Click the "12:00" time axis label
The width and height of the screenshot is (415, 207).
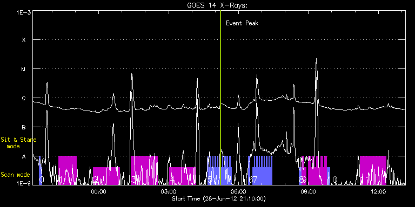[x=378, y=192]
